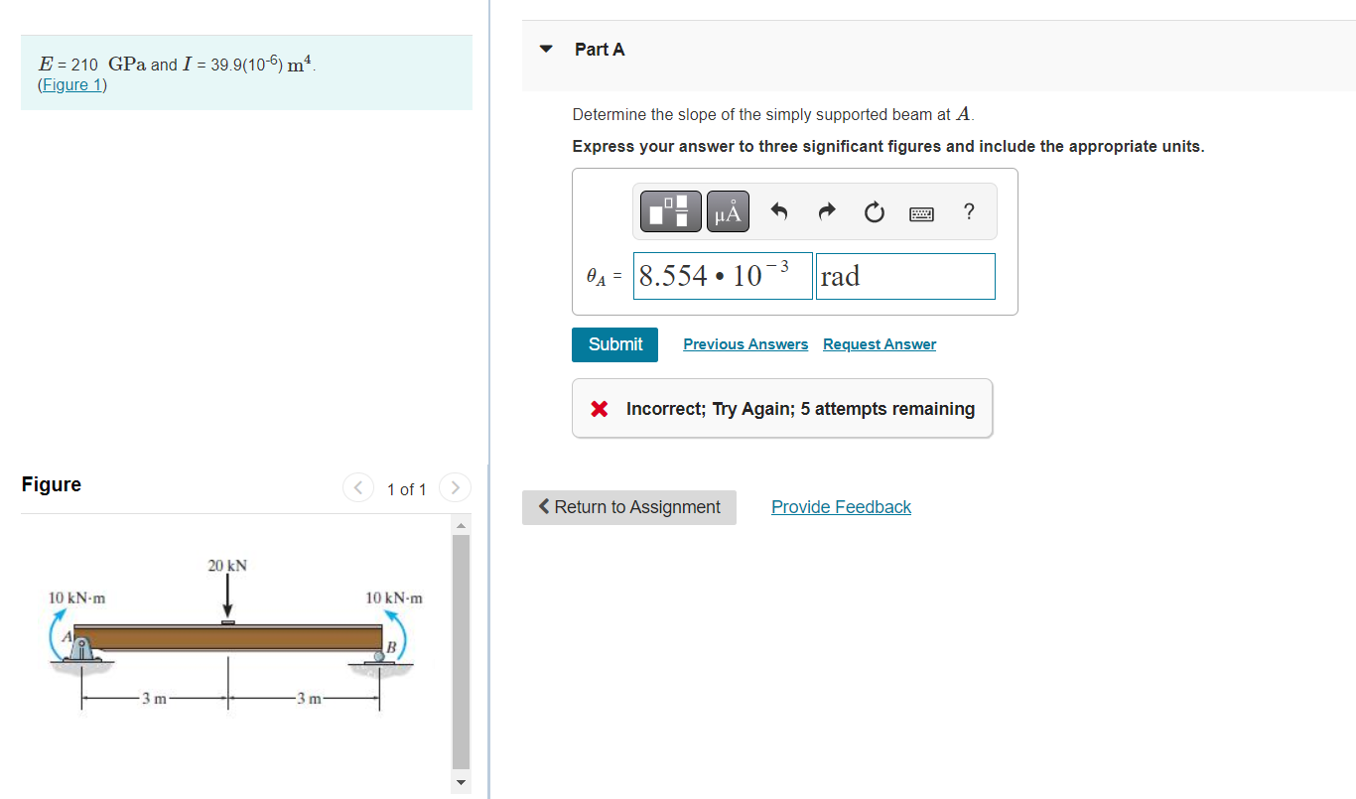Click figure panel scroll down arrow
Screen dimensions: 1356x799
[x=460, y=782]
